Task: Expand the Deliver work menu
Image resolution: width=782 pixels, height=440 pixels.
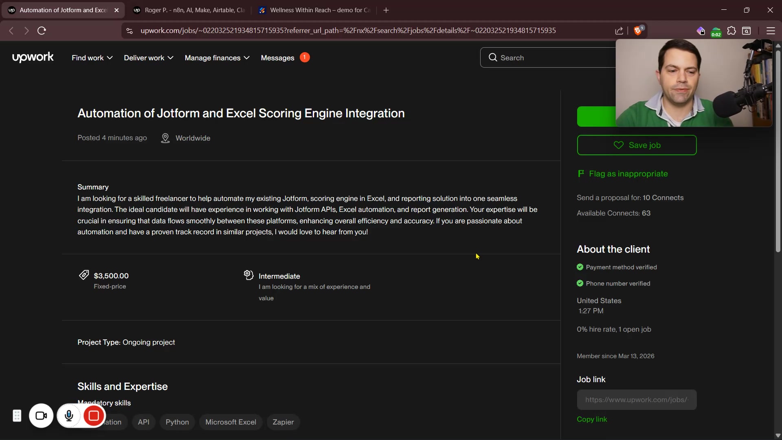Action: point(148,58)
